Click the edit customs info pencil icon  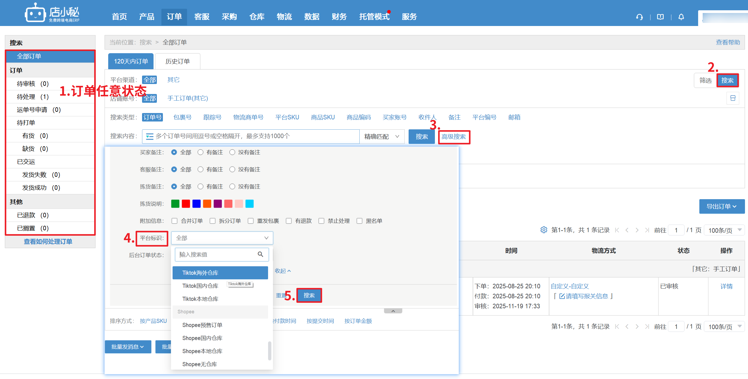(x=562, y=296)
